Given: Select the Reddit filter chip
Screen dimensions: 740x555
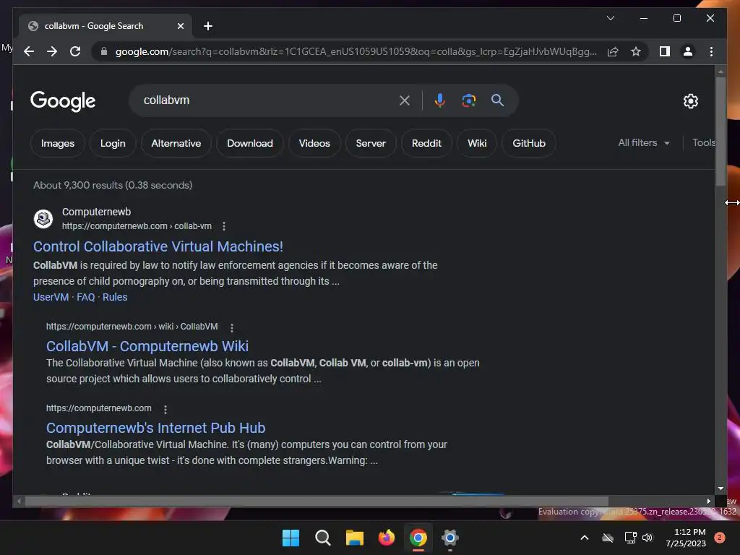Looking at the screenshot, I should tap(426, 143).
